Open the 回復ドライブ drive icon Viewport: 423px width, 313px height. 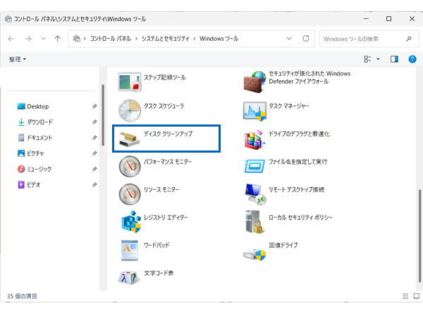pos(255,254)
